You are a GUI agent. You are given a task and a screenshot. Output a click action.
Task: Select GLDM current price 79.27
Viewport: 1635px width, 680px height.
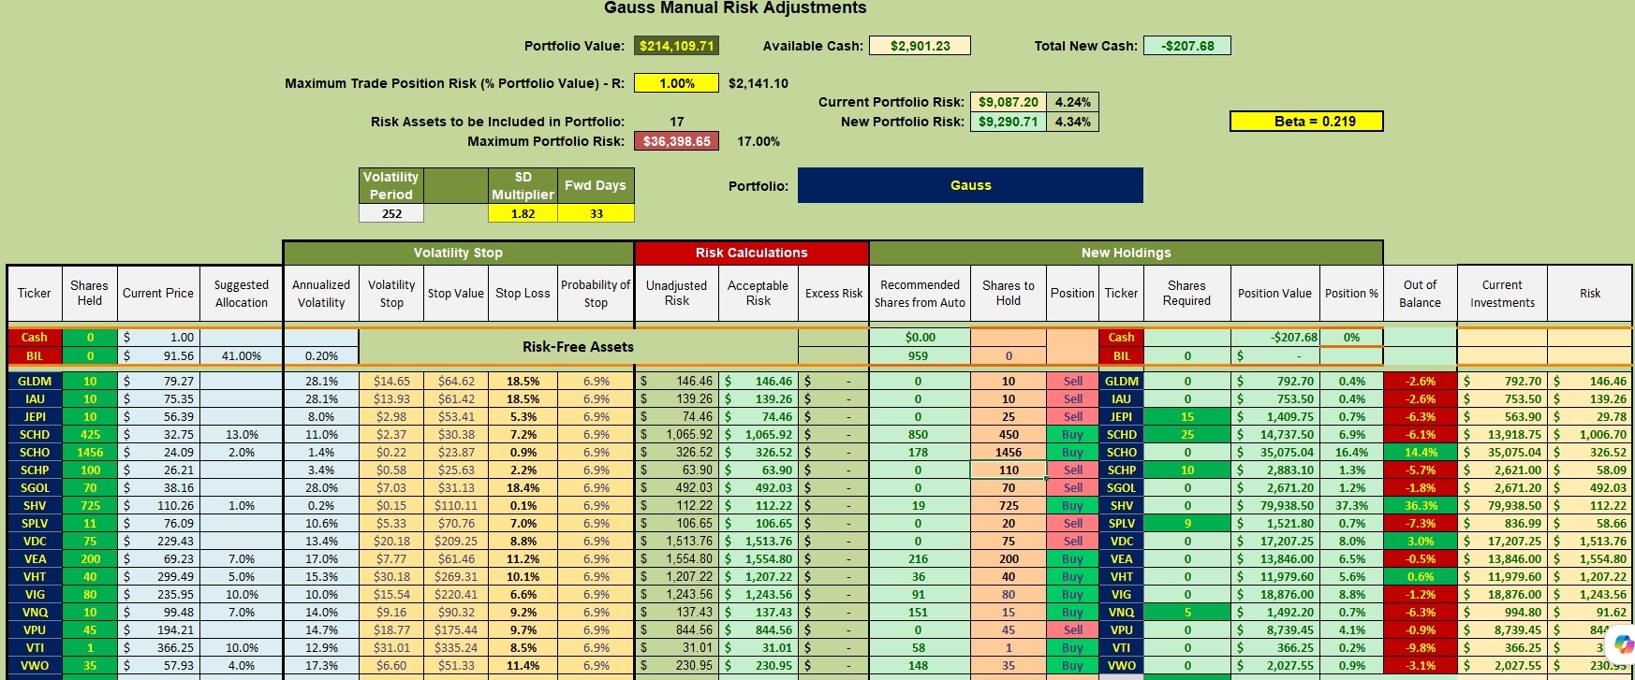tap(158, 381)
